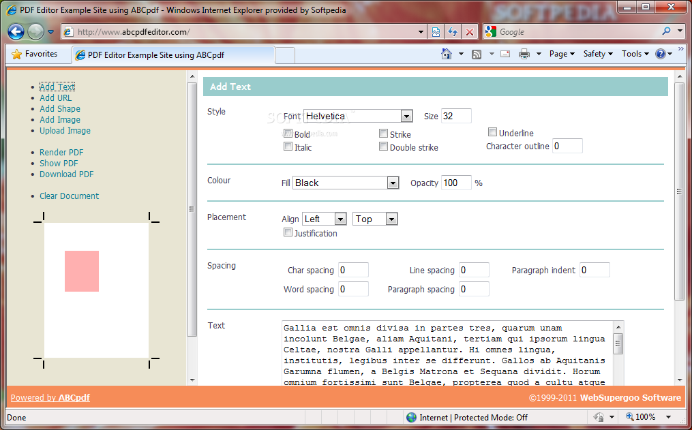Click the text area vertical scrollbar thumb
This screenshot has width=692, height=430.
(618, 344)
